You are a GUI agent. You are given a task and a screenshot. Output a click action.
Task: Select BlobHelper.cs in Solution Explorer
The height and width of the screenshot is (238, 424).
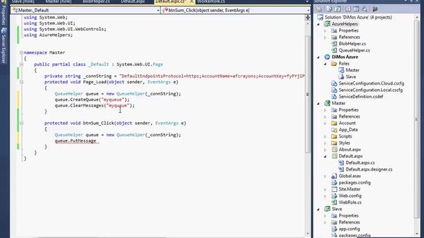pyautogui.click(x=352, y=44)
